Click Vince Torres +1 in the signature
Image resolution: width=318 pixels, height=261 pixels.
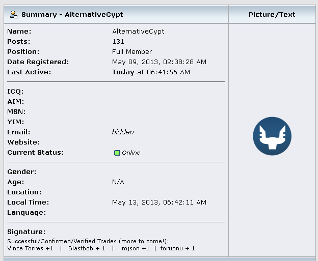(30, 248)
